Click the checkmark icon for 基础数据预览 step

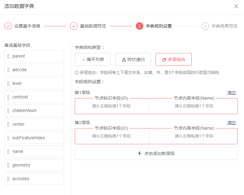coord(74,26)
